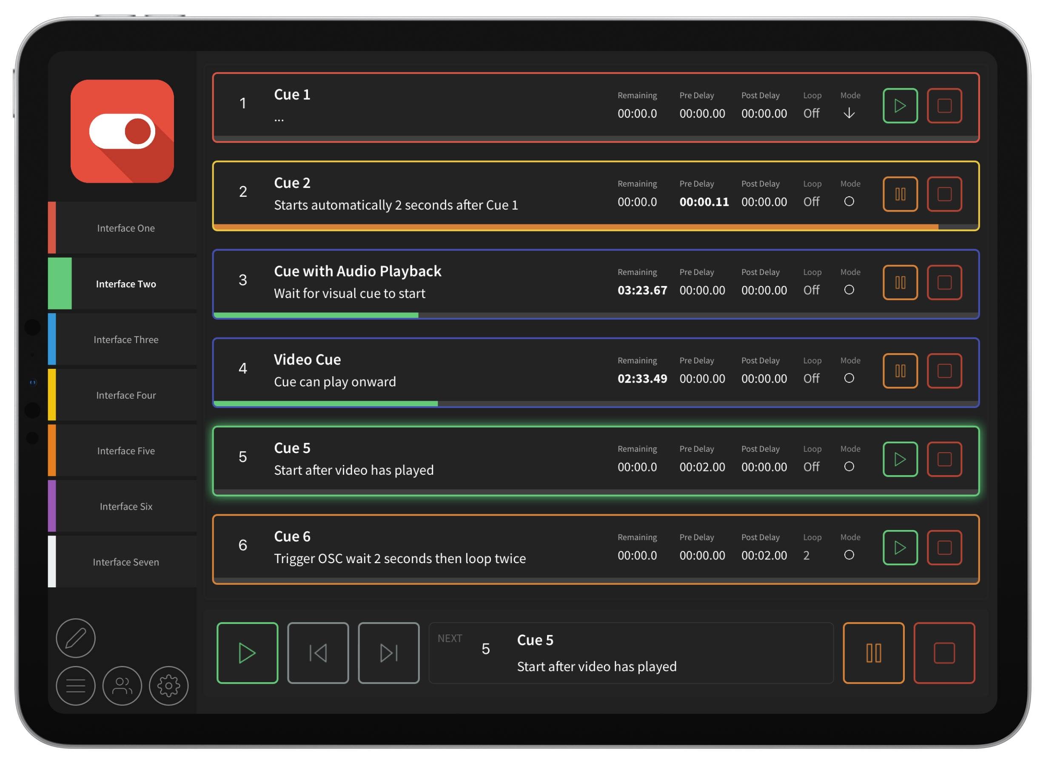Select Interface Seven
Viewport: 1046px width, 765px height.
[x=123, y=562]
